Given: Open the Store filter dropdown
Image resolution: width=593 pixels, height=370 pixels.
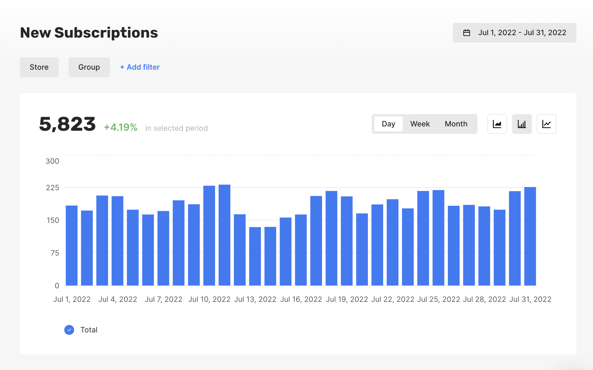Looking at the screenshot, I should (x=39, y=67).
